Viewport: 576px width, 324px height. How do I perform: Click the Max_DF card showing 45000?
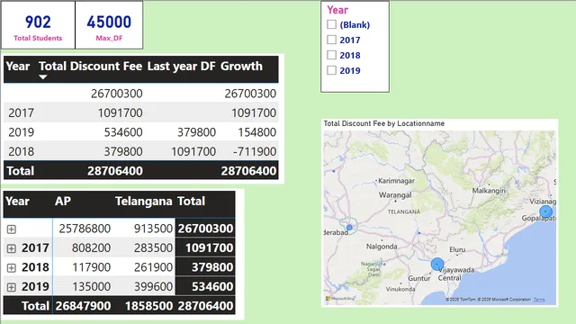point(109,25)
